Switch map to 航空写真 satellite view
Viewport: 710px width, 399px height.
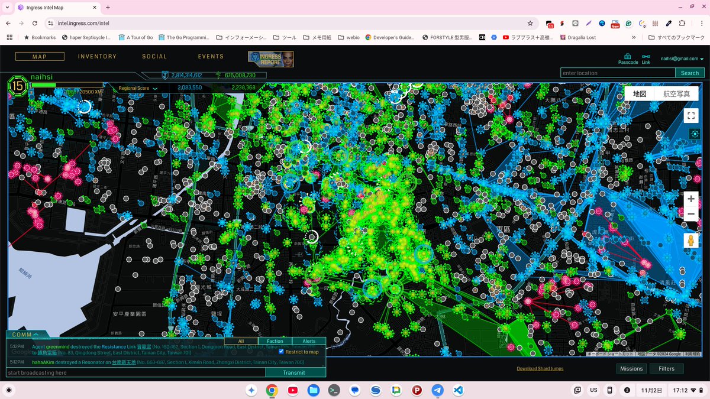676,93
